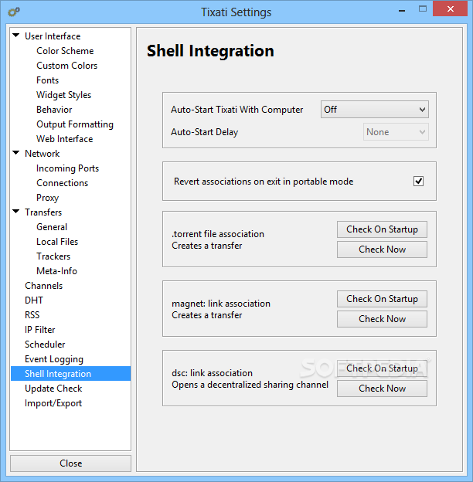Select Fonts in the settings tree

(x=47, y=80)
